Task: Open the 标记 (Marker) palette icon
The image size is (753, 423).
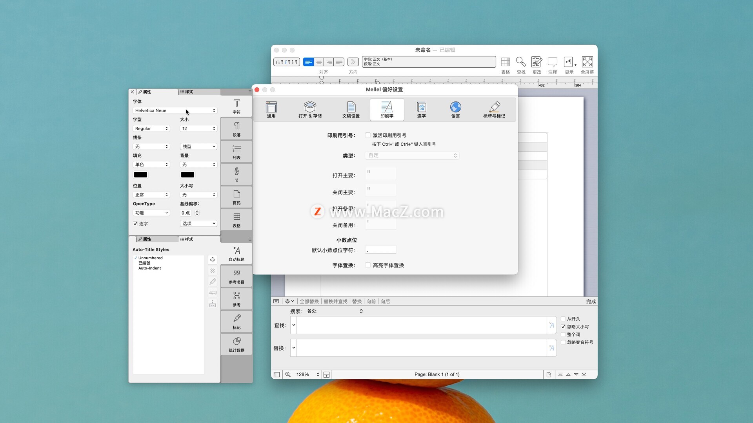Action: pyautogui.click(x=236, y=322)
